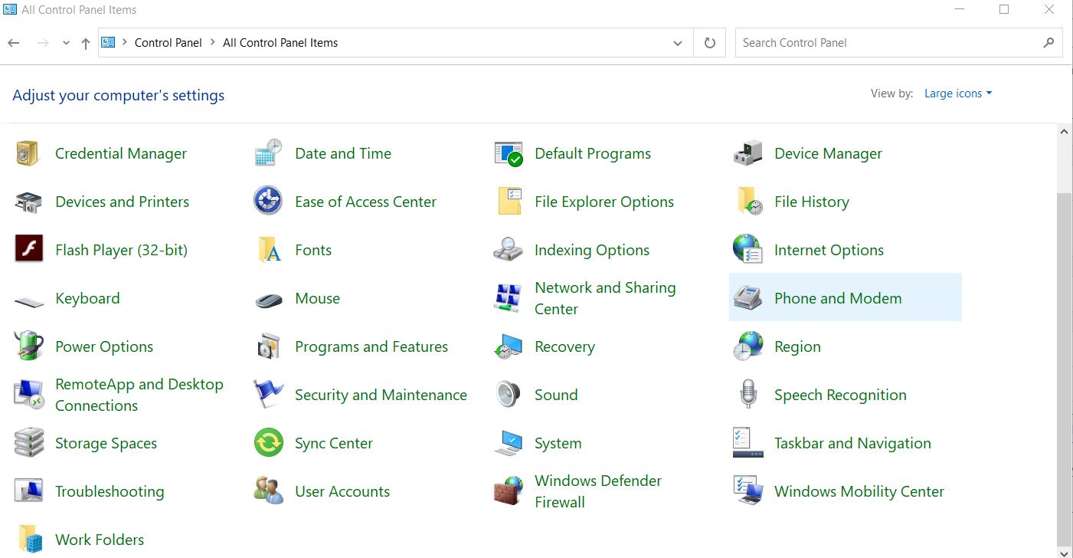Open the Sound speaker icon
The image size is (1073, 558).
pos(508,395)
